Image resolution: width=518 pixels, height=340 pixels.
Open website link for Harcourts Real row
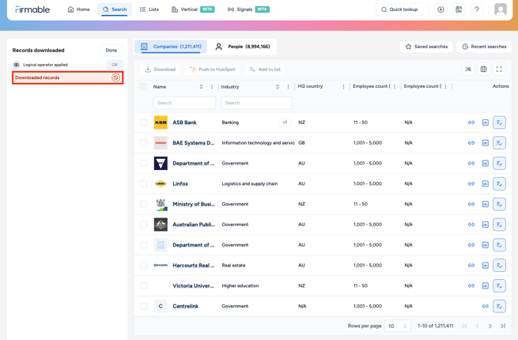(x=471, y=266)
